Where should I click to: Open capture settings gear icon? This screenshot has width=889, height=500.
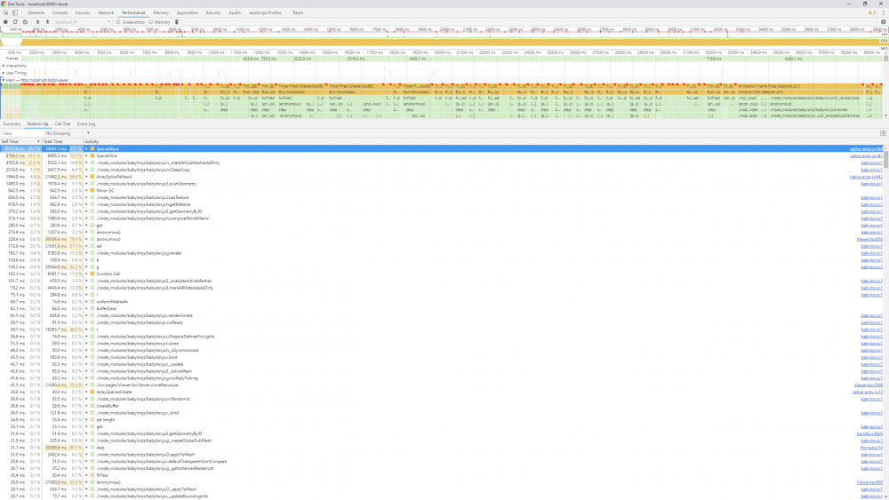point(881,21)
